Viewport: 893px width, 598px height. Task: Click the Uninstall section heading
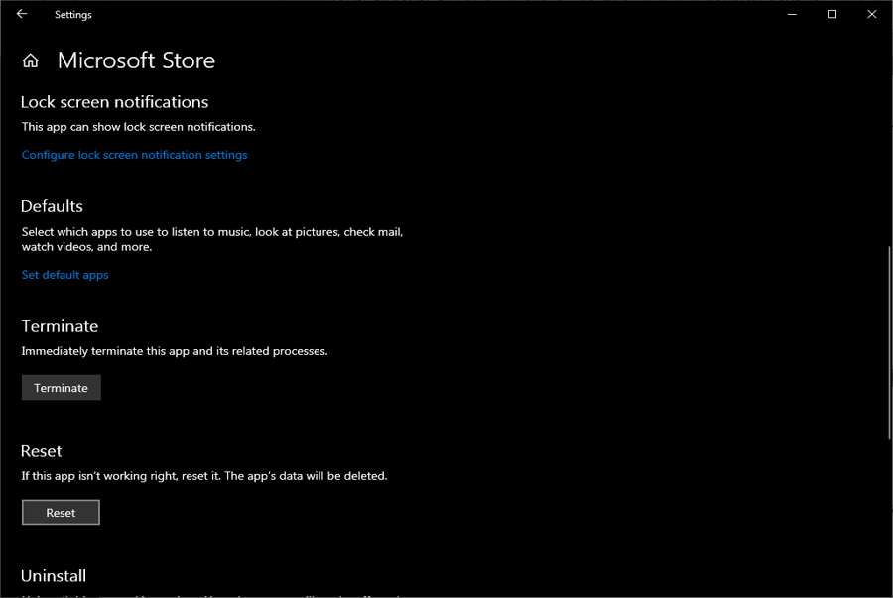coord(54,576)
